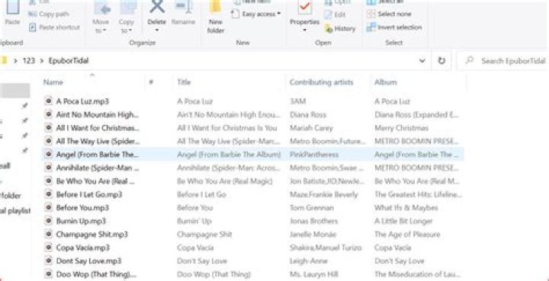This screenshot has width=549, height=281.
Task: Click 123 in the address breadcrumb
Action: pos(29,60)
